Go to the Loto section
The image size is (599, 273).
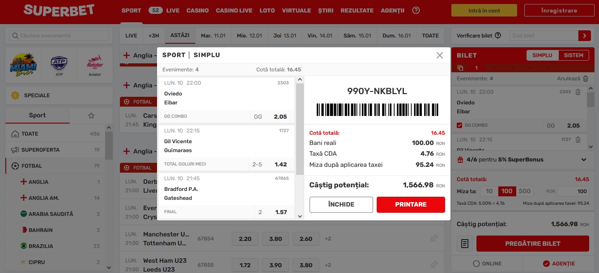267,10
